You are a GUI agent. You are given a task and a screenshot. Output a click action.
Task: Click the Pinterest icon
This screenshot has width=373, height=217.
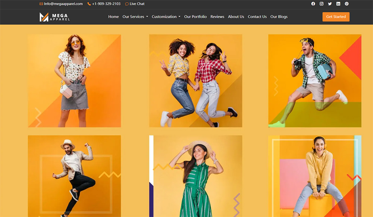pos(347,4)
